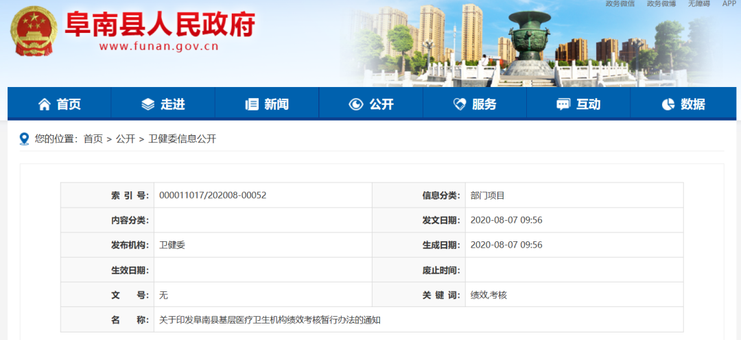Click the 阜南县人民政府 site title
The image size is (741, 340).
tap(160, 25)
